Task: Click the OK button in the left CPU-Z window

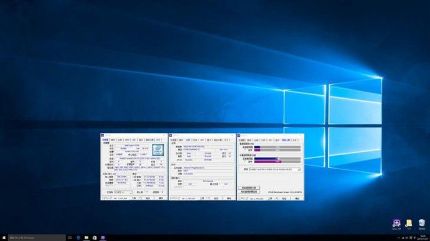Action: pos(161,198)
